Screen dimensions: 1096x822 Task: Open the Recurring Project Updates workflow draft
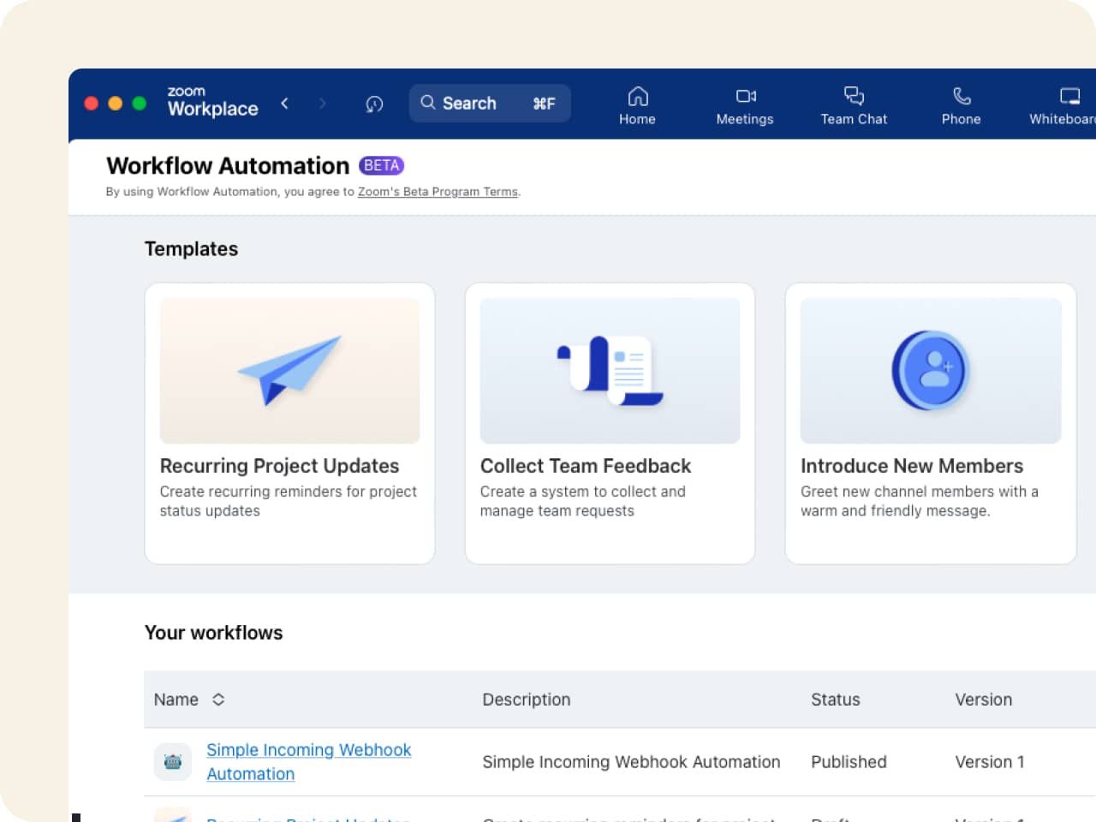point(307,818)
